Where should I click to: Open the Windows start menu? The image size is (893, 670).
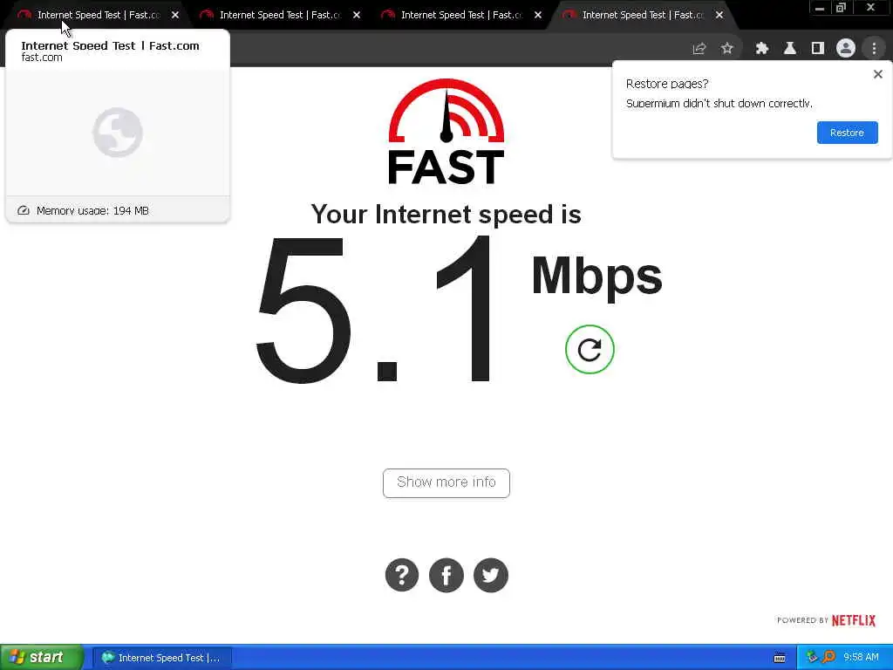click(42, 657)
